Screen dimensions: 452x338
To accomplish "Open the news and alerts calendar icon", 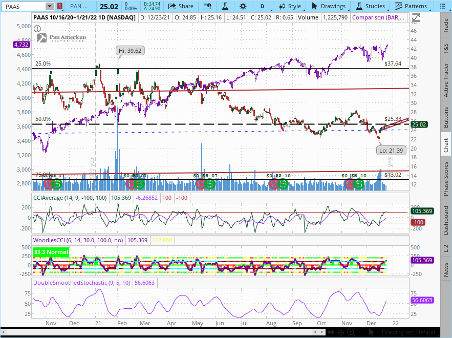I will point(207,6).
